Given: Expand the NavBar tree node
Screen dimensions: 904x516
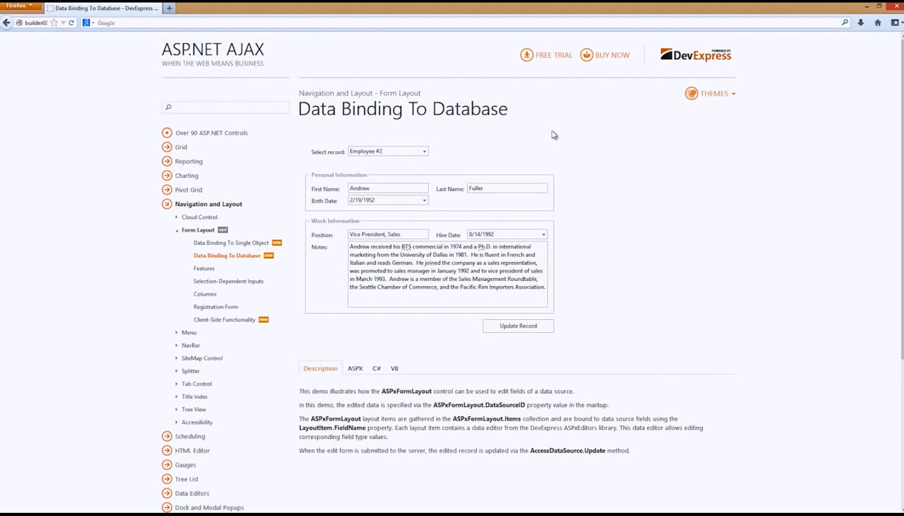Looking at the screenshot, I should pyautogui.click(x=176, y=345).
